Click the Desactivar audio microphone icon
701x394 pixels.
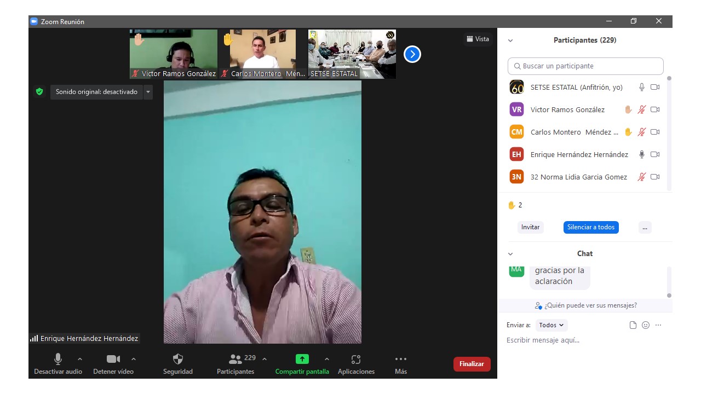[x=58, y=359]
